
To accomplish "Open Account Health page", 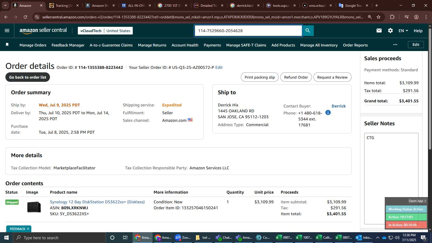I will (185, 45).
